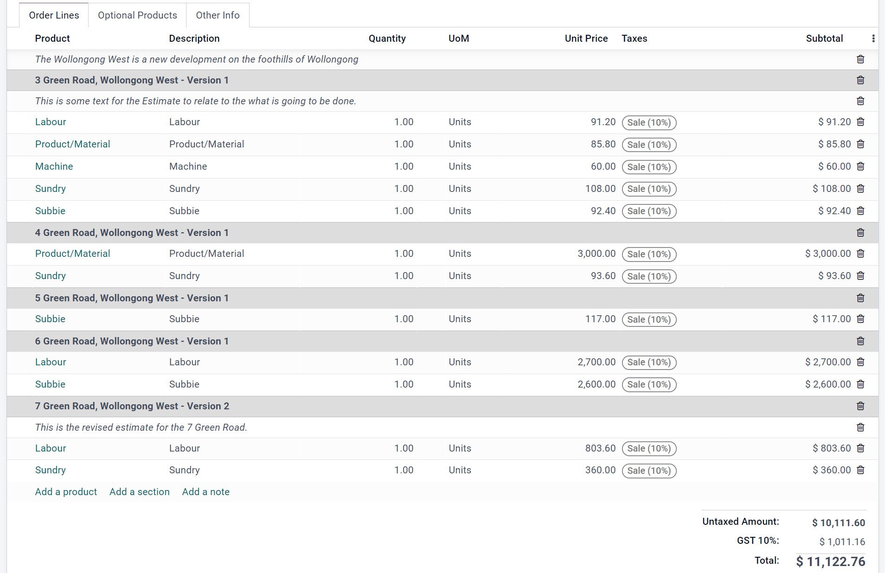The image size is (885, 573).
Task: Open the Machine product link
Action: [54, 166]
